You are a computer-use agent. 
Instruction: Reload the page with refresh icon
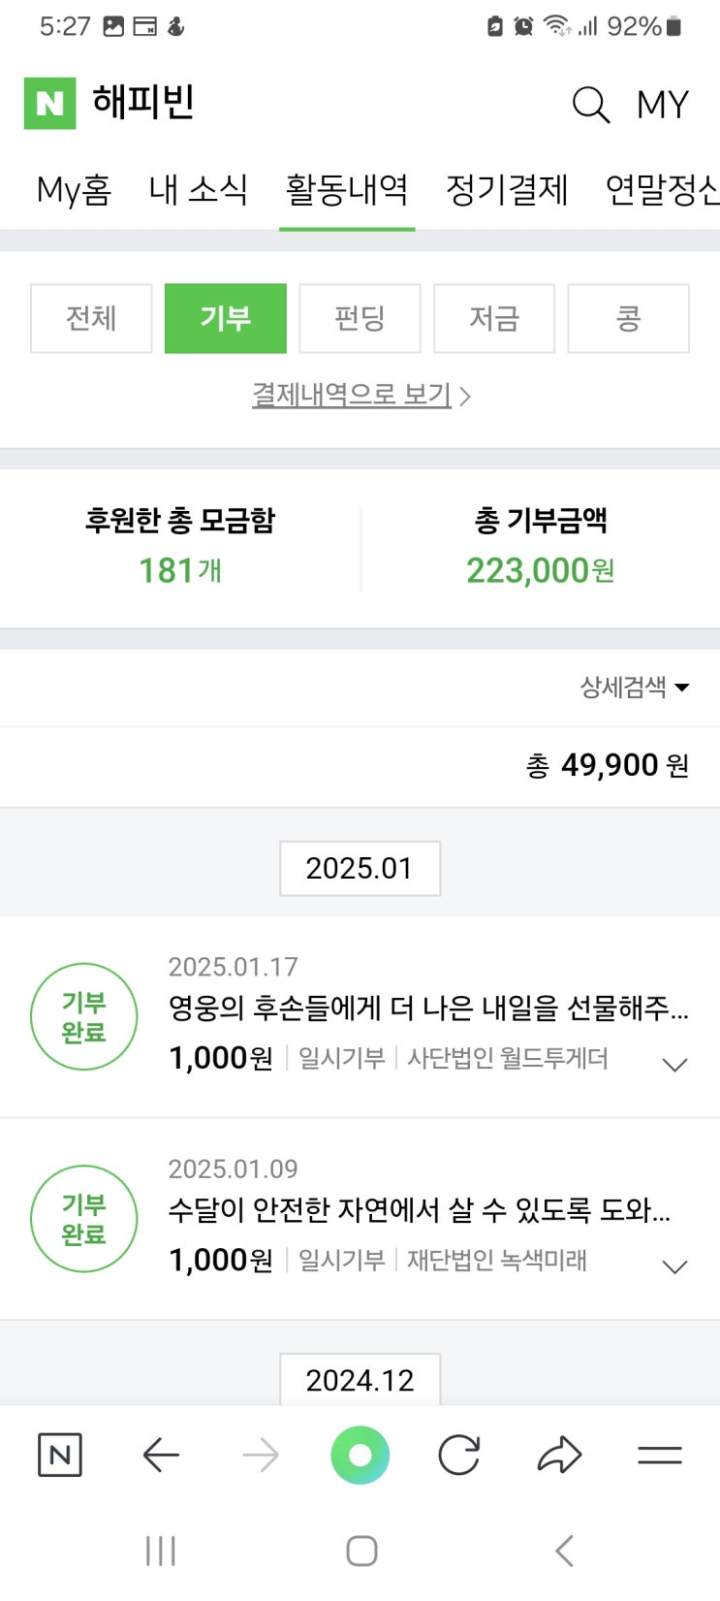pyautogui.click(x=458, y=1455)
